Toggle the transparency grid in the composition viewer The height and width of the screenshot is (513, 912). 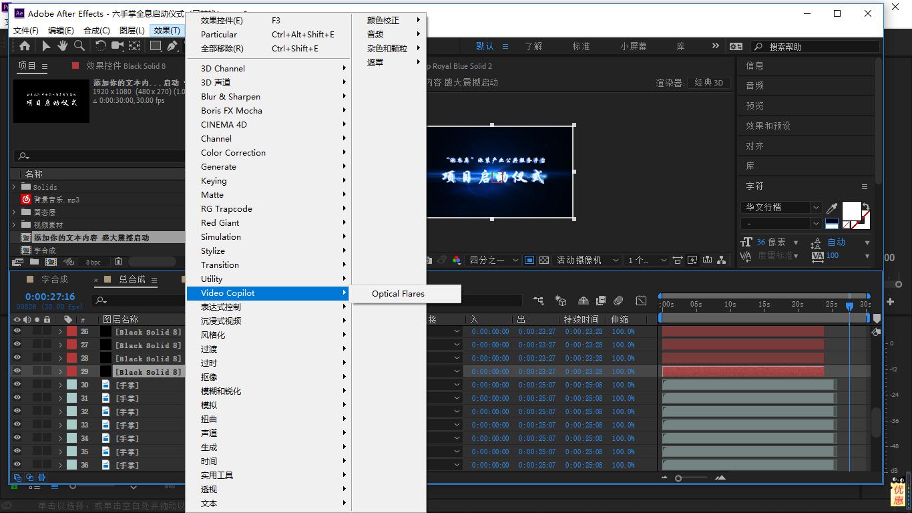point(545,260)
